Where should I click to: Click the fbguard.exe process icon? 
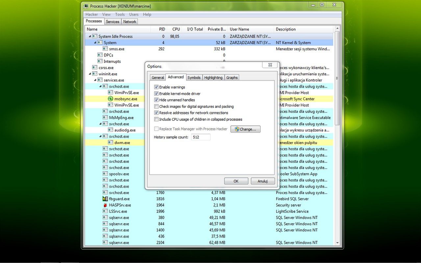pos(105,199)
